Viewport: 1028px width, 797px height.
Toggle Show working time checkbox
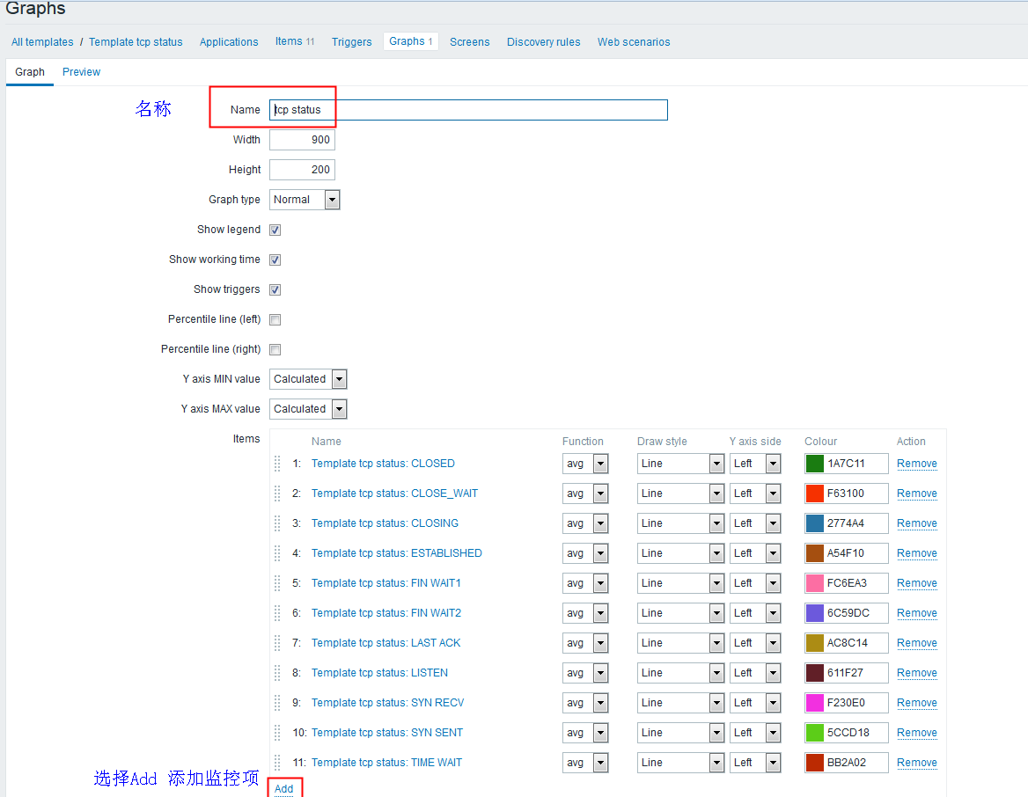[275, 260]
